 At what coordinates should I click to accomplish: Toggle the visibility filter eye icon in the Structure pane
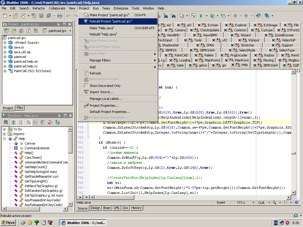[x=13, y=122]
